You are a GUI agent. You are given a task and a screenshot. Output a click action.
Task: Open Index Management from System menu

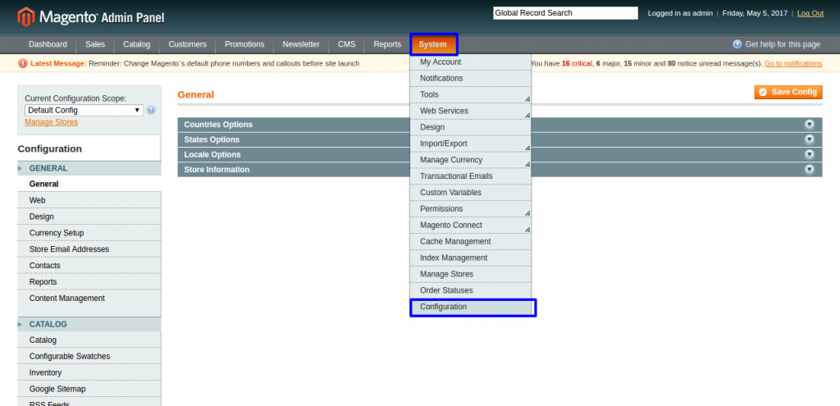[471, 258]
